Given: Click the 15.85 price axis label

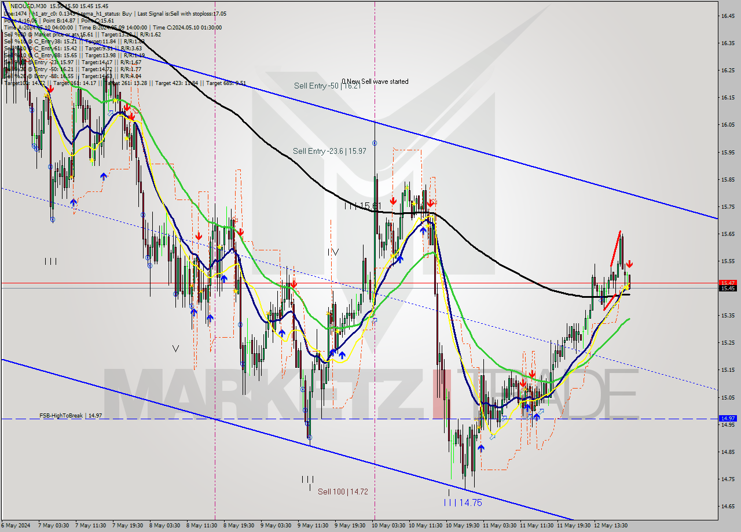Looking at the screenshot, I should (728, 179).
